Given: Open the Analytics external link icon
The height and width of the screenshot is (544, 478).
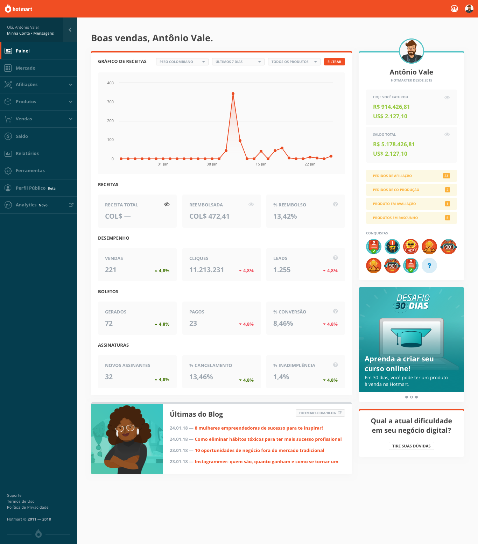Looking at the screenshot, I should 71,205.
